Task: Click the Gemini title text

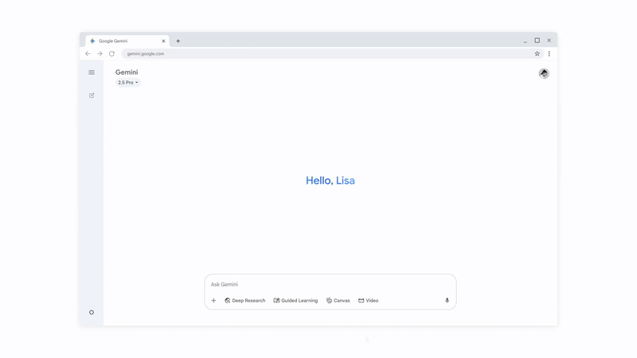Action: click(127, 72)
